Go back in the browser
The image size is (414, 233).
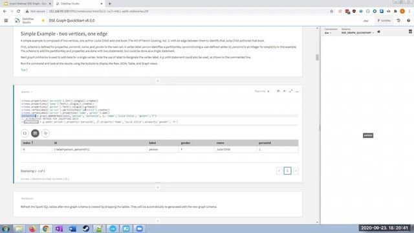point(5,12)
